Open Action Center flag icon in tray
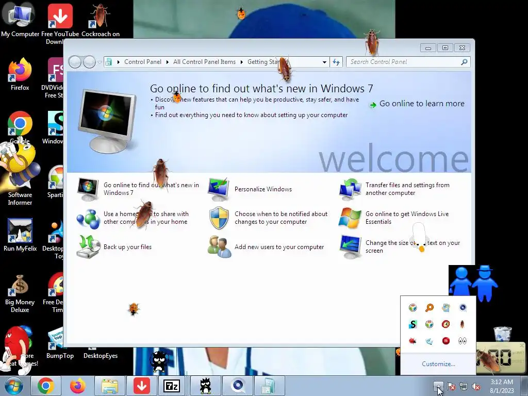 pos(451,387)
